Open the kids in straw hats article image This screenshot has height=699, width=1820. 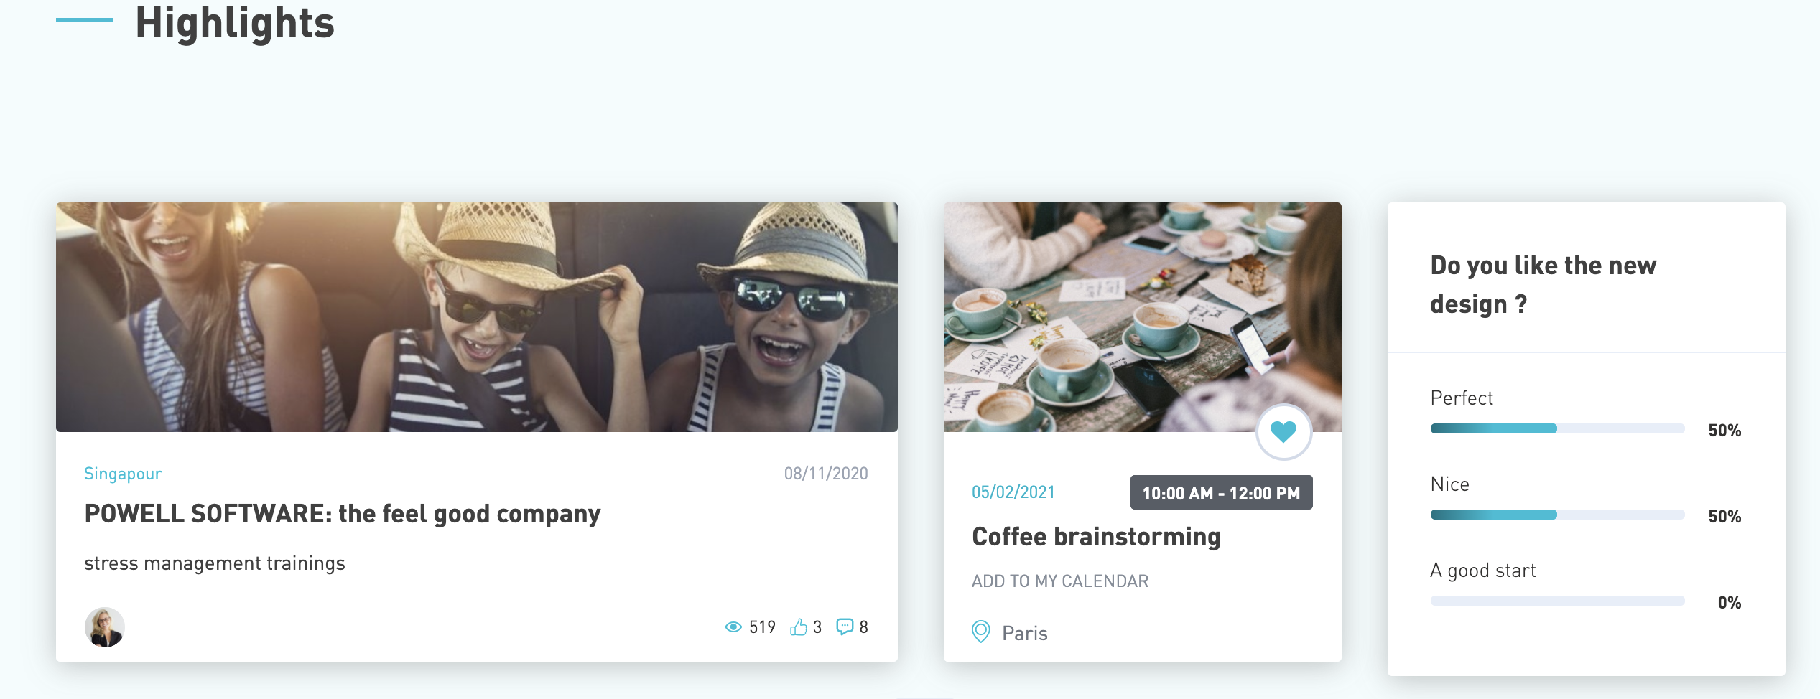tap(477, 317)
